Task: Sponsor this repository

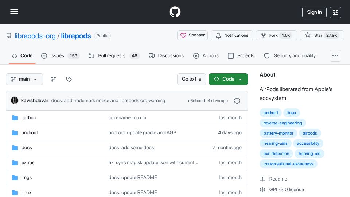Action: click(x=192, y=35)
